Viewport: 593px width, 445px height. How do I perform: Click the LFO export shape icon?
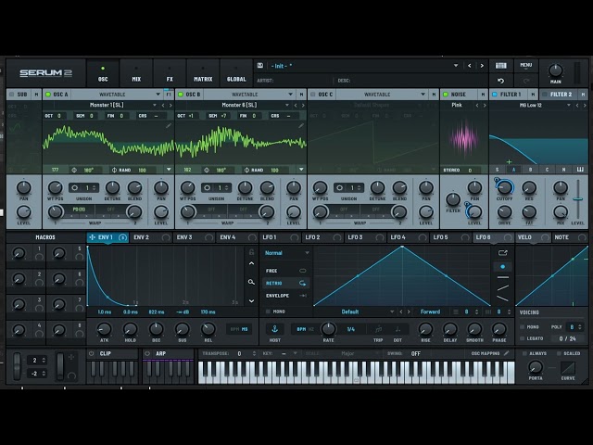click(x=502, y=253)
